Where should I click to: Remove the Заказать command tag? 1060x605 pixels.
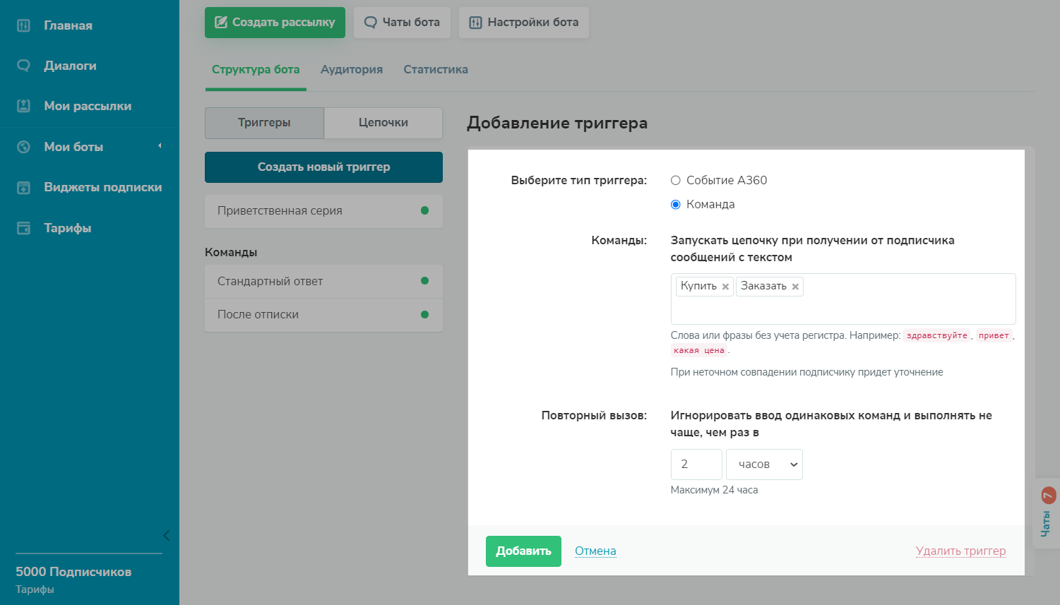tap(795, 287)
